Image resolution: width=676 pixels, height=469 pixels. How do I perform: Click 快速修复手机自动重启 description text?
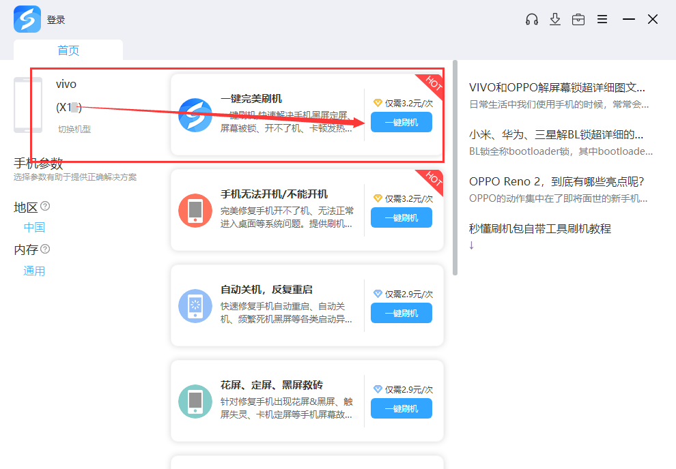(x=286, y=313)
